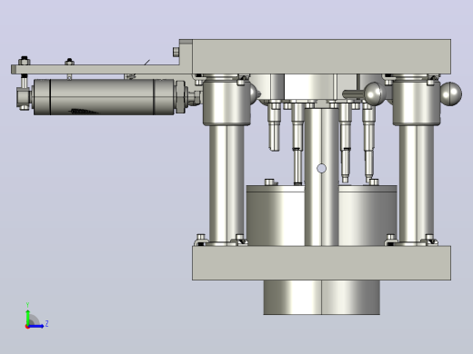This screenshot has height=354, width=473.
Task: Select the clevis at the cylinder's left end
Action: pos(24,97)
